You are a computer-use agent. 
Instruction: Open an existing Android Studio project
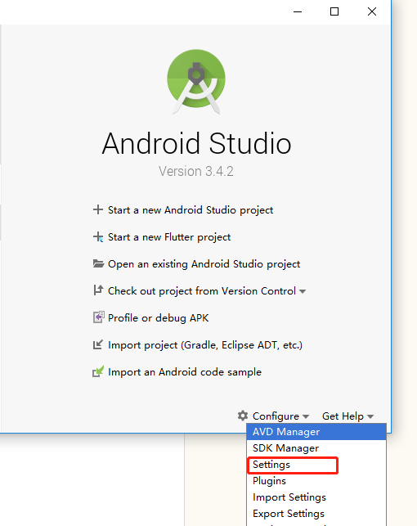(x=204, y=264)
